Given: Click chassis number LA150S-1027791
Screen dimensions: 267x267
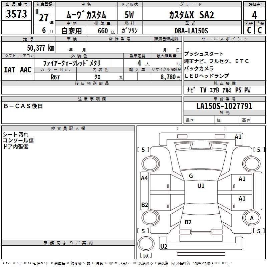Looking at the screenshot, I should 224,106.
